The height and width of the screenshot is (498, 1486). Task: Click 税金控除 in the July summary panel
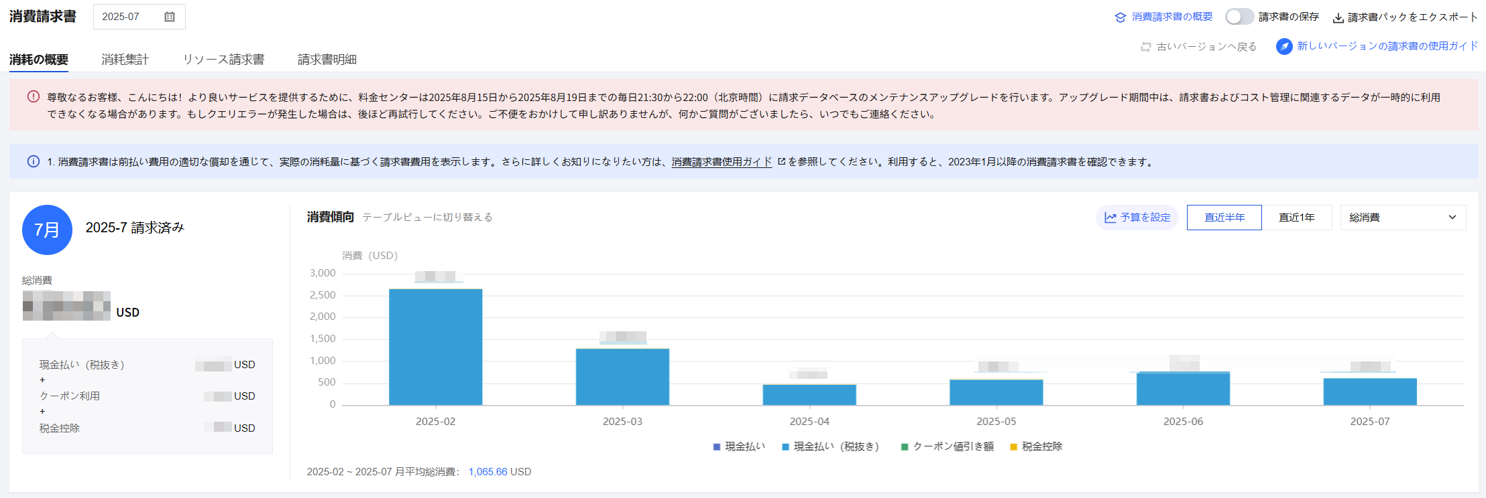pyautogui.click(x=60, y=428)
